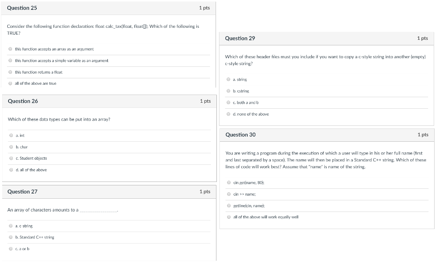Viewport: 438px width, 274px height.
Task: Pick 'getline(cin, name);' for Question 30
Action: 229,206
